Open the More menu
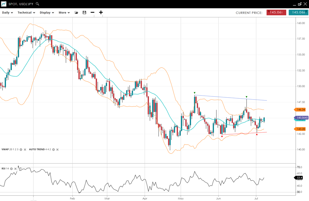The image size is (309, 201). point(64,13)
